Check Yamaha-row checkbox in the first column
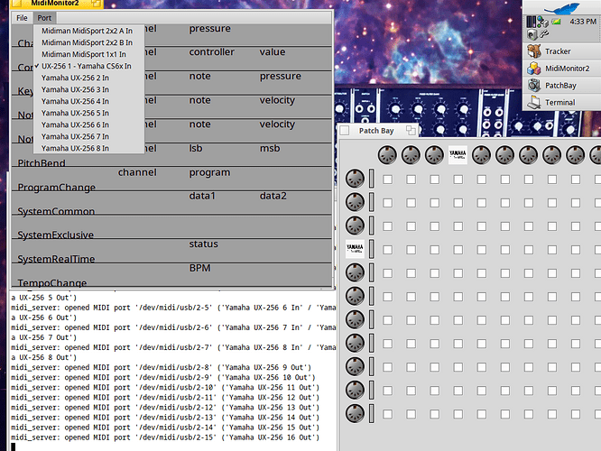Image resolution: width=601 pixels, height=451 pixels. tap(387, 250)
